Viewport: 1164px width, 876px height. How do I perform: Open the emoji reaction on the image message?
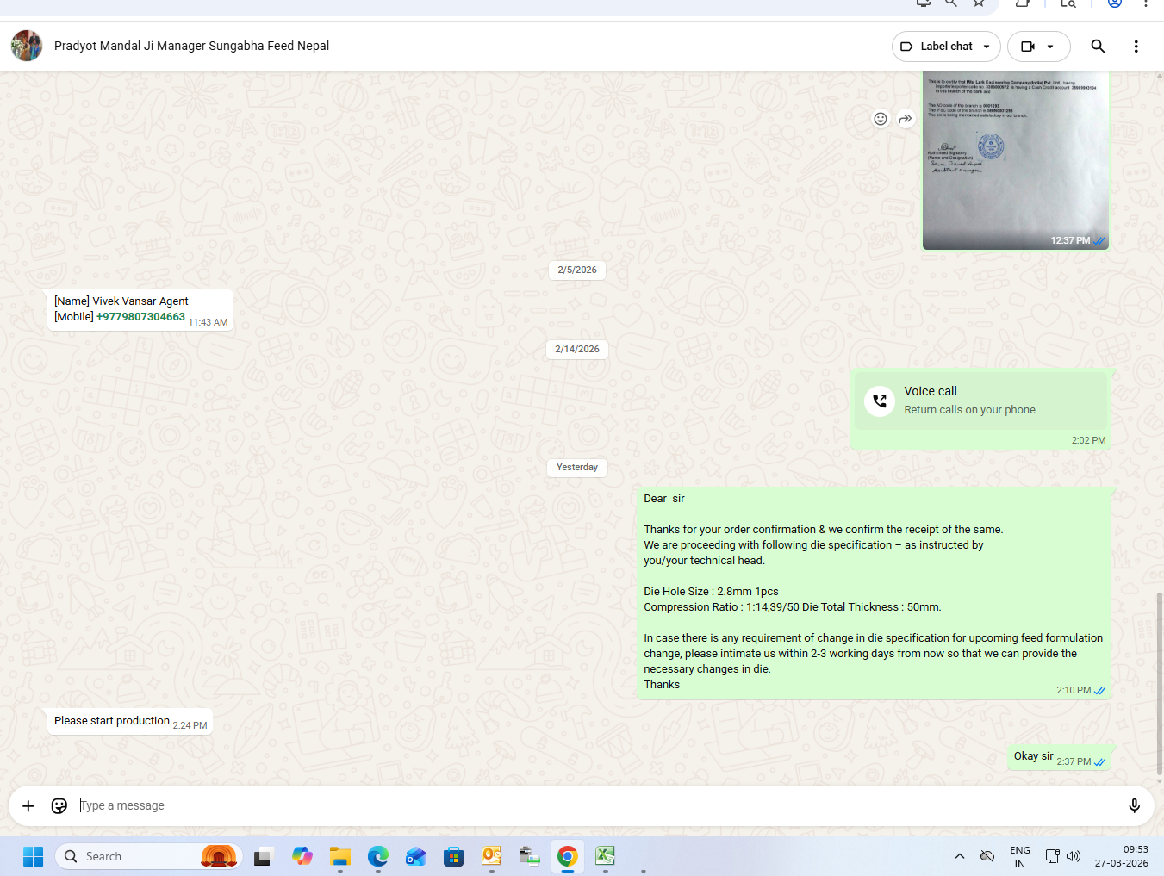(x=880, y=119)
